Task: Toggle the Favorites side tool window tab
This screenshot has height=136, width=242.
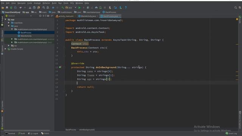Action: pos(2,107)
